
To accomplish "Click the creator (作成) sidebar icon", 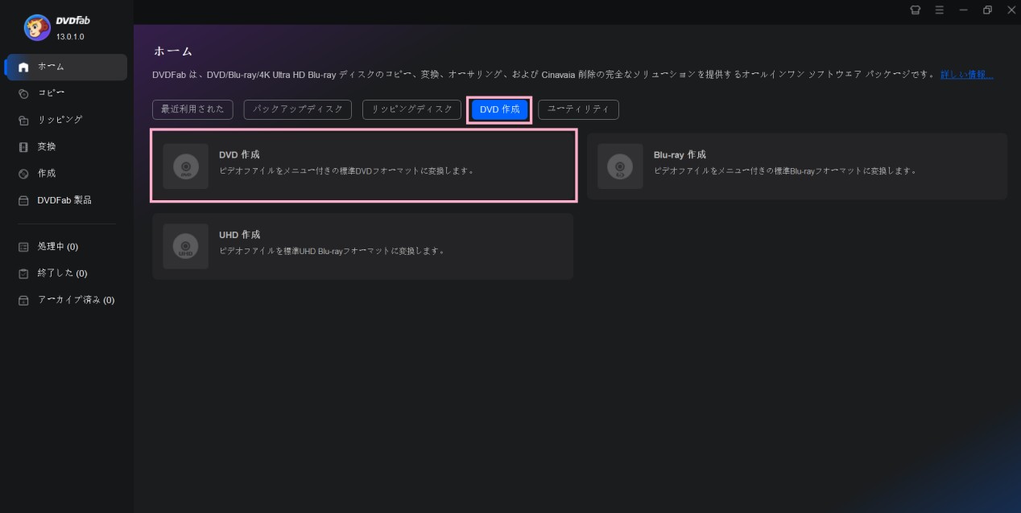I will 23,174.
